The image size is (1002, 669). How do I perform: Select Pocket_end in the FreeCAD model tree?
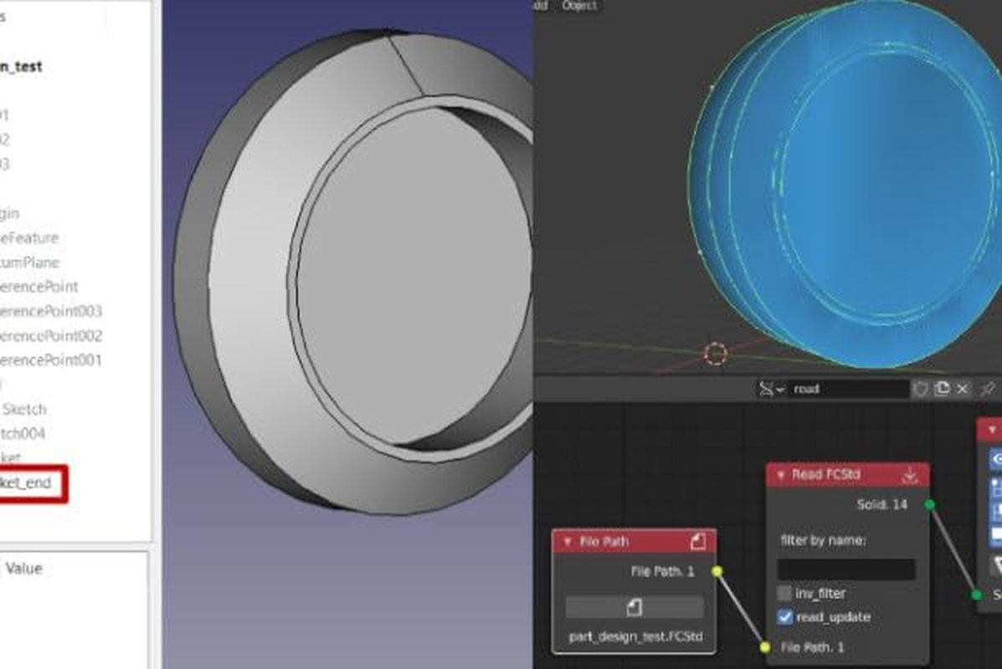click(x=25, y=483)
